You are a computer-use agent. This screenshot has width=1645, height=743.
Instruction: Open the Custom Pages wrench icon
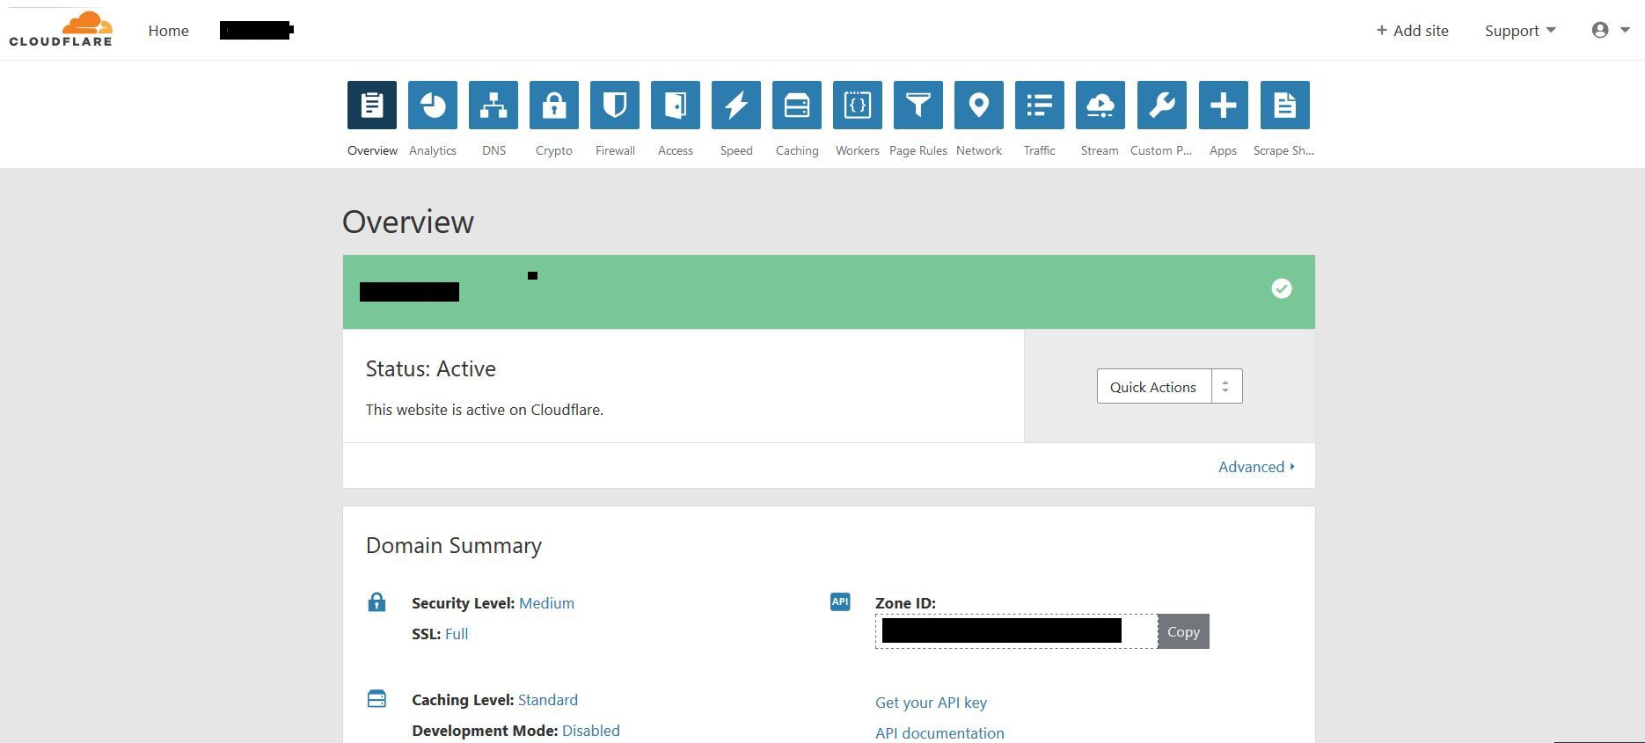(x=1162, y=106)
